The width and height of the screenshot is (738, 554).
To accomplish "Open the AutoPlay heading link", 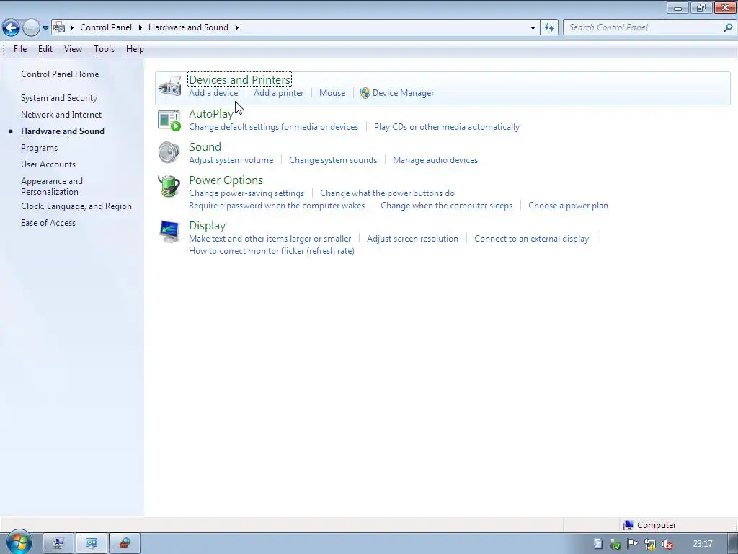I will tap(211, 113).
